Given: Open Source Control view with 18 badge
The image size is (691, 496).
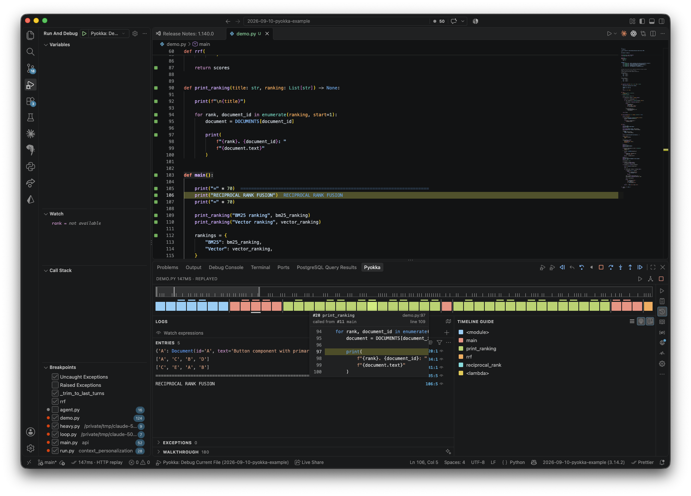Looking at the screenshot, I should [x=31, y=68].
